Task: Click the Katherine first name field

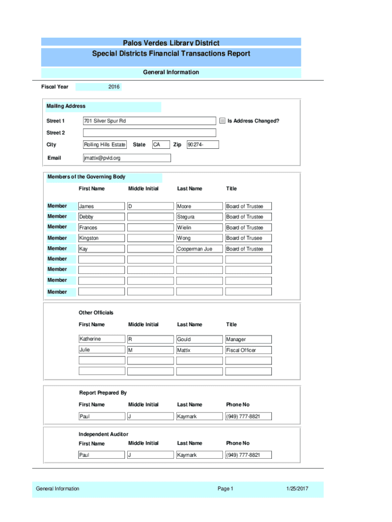Action: tap(101, 339)
